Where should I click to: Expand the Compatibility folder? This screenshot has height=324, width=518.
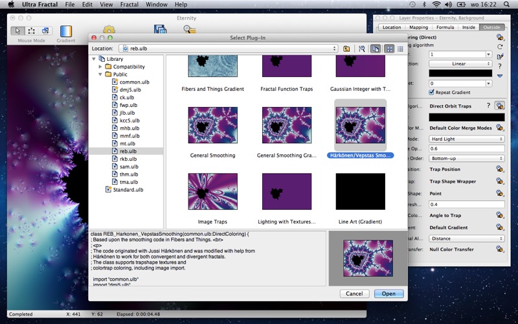[x=100, y=67]
